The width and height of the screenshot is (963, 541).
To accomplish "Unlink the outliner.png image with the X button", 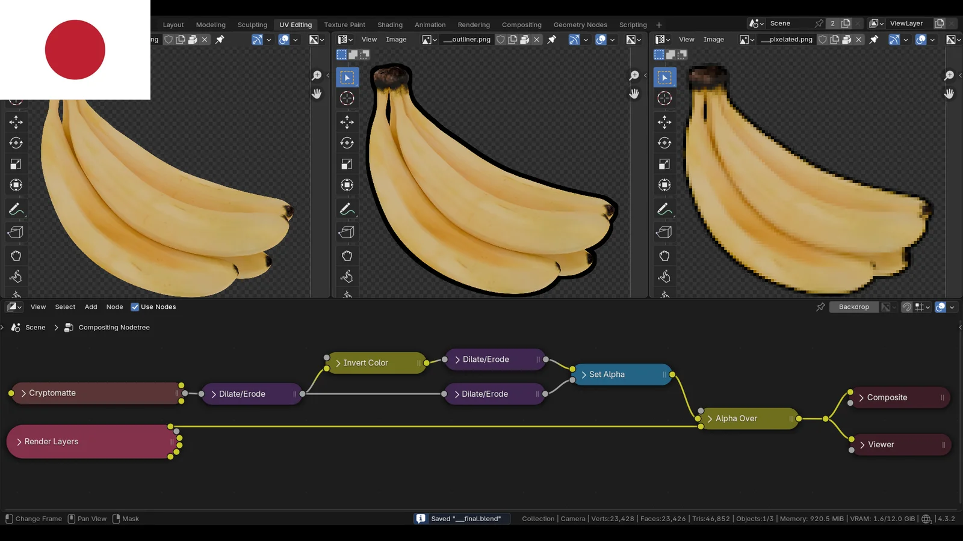I will click(537, 40).
